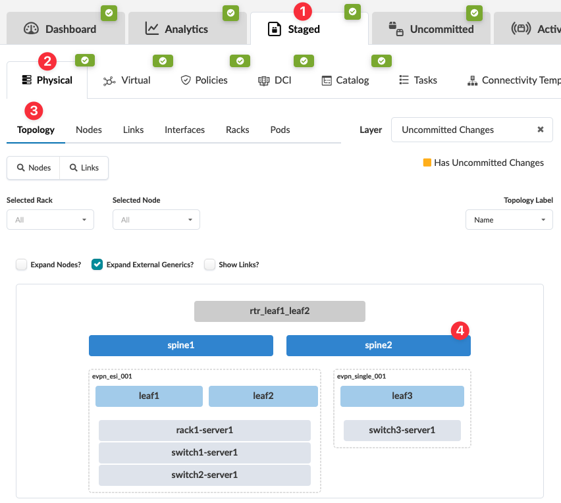Uncheck Expand External Generics checkbox
Image resolution: width=561 pixels, height=503 pixels.
pyautogui.click(x=97, y=265)
